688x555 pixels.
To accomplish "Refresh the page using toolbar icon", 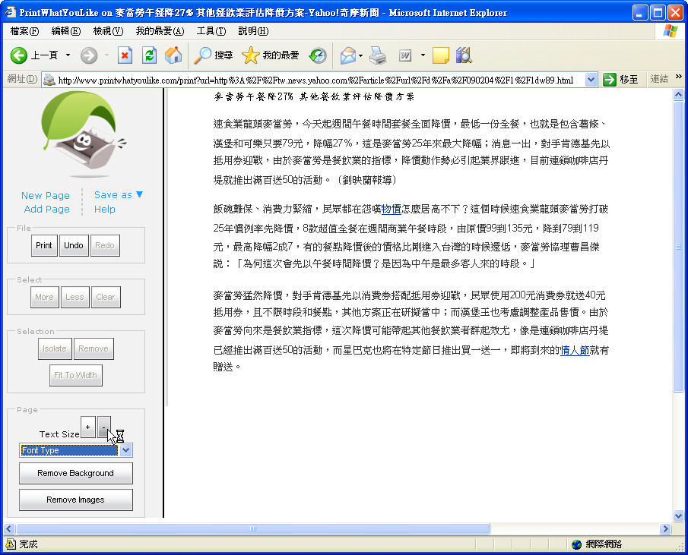I will (150, 55).
